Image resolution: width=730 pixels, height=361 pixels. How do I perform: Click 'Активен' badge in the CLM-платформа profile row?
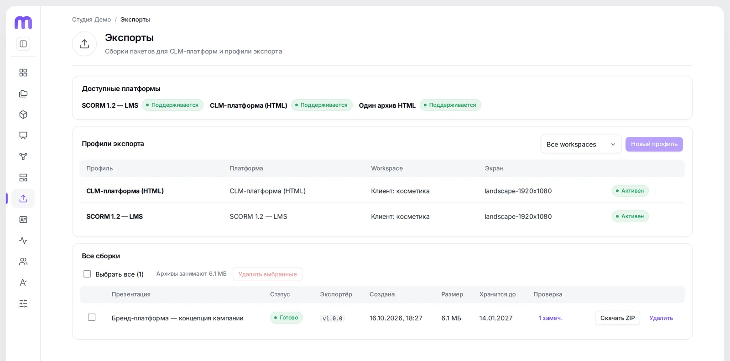tap(630, 191)
